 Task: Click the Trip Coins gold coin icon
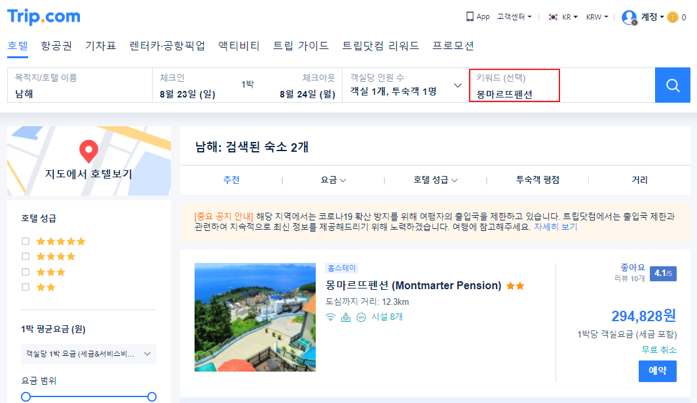click(673, 17)
